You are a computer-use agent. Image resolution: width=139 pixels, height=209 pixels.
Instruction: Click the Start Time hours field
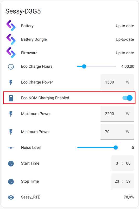[117, 163]
